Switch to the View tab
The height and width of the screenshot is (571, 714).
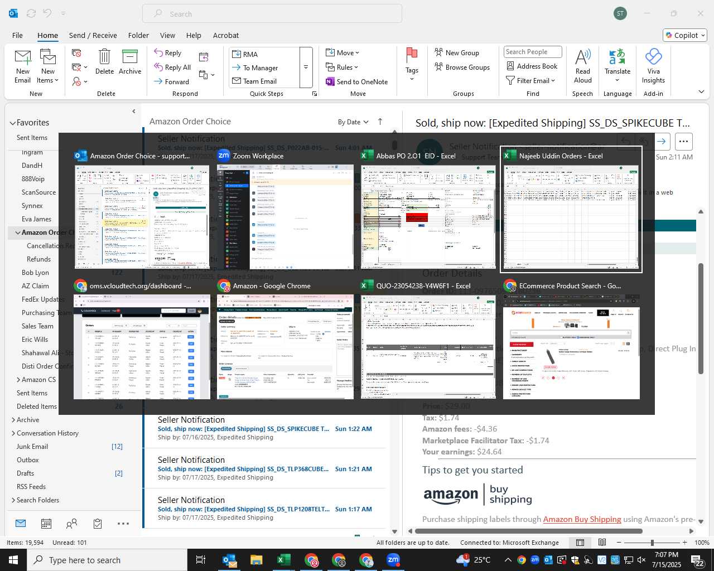(x=167, y=35)
